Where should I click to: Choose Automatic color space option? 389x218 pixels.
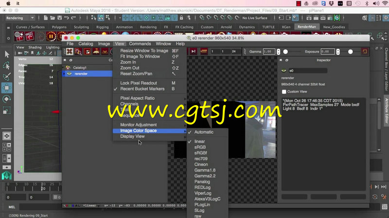pos(208,132)
